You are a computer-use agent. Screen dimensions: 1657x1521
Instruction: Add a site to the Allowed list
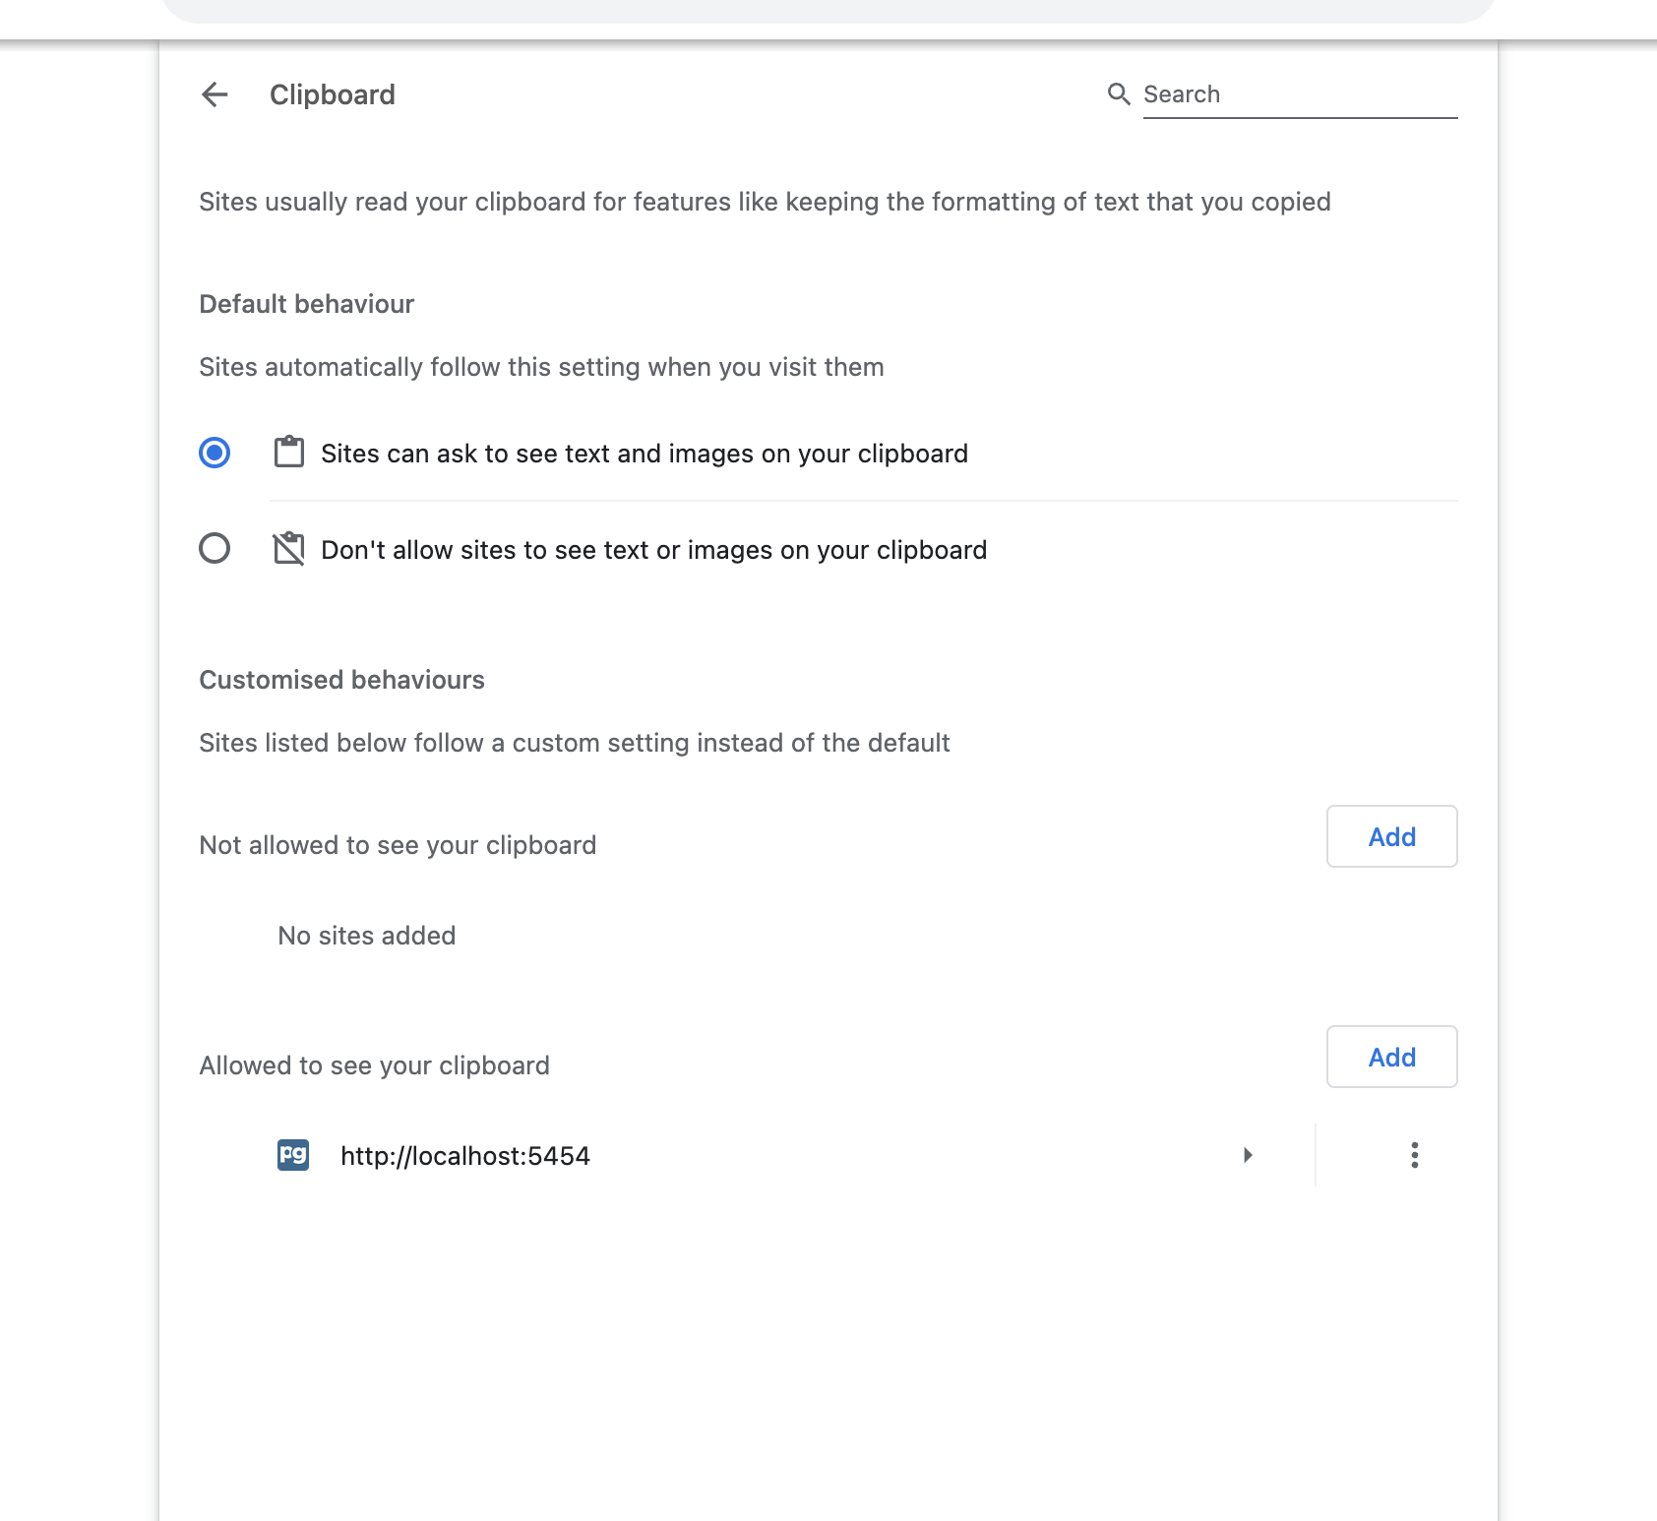tap(1391, 1057)
